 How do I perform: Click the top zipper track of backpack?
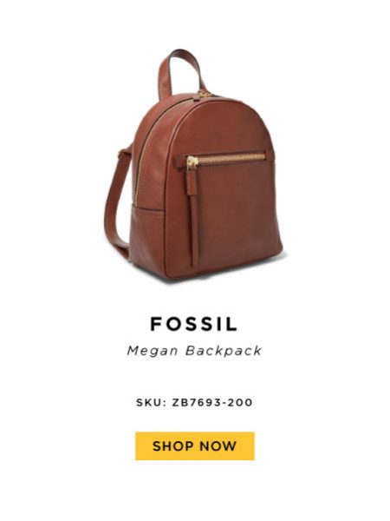[156, 133]
